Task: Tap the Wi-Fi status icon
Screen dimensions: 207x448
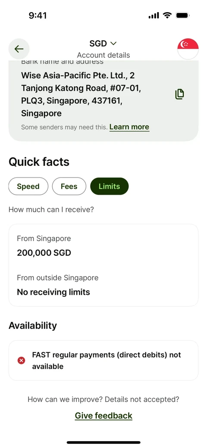Action: pos(167,16)
